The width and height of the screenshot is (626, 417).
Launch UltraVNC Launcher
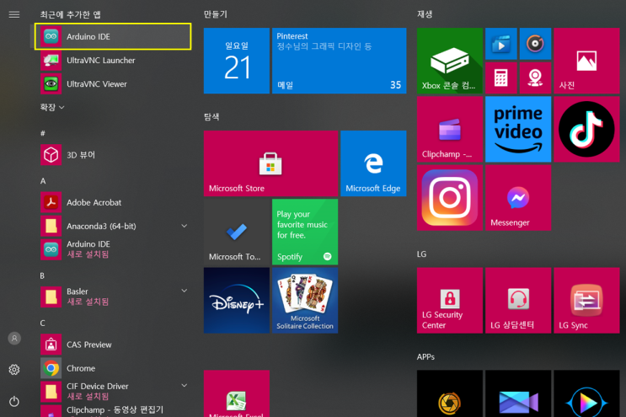[113, 61]
